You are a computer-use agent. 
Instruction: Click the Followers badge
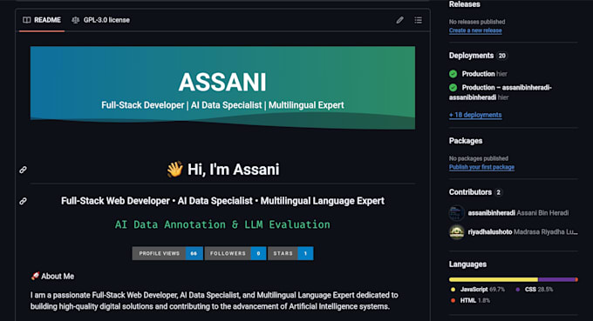235,253
